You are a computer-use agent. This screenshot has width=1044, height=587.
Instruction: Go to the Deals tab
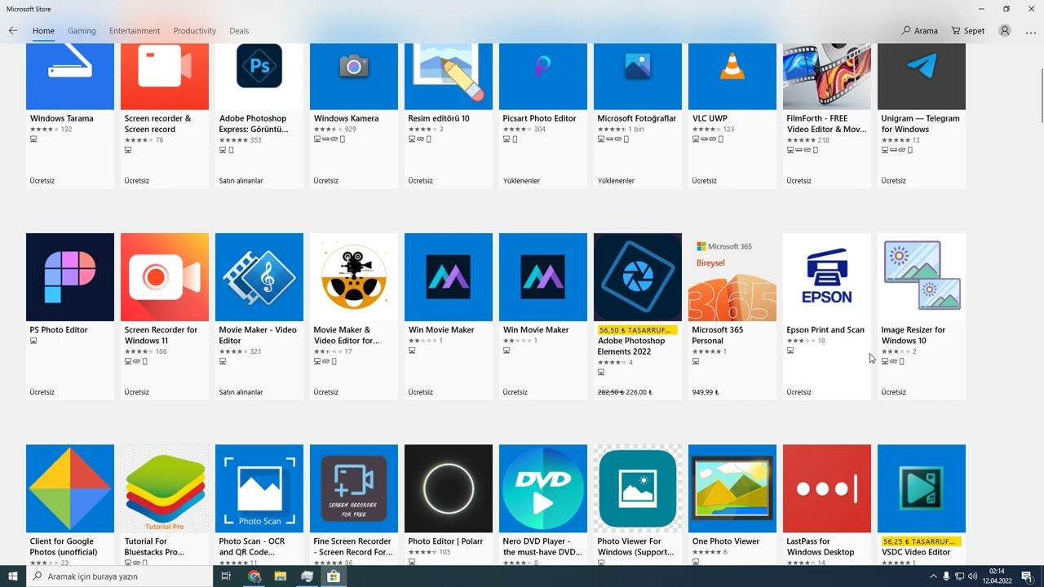[x=239, y=31]
